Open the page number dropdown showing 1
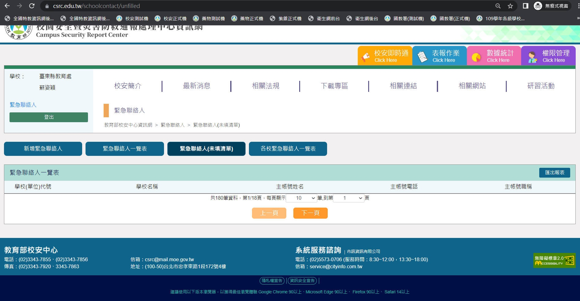 click(x=349, y=198)
